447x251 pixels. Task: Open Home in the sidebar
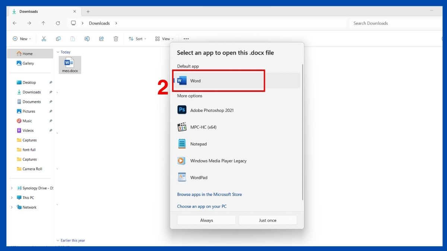pyautogui.click(x=30, y=54)
